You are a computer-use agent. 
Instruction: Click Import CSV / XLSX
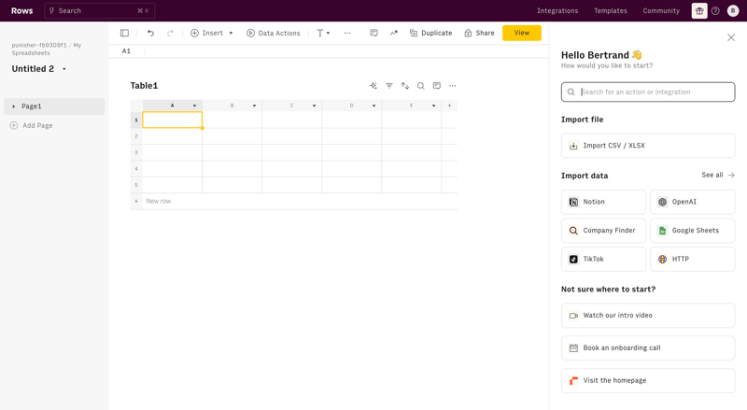[x=648, y=146]
